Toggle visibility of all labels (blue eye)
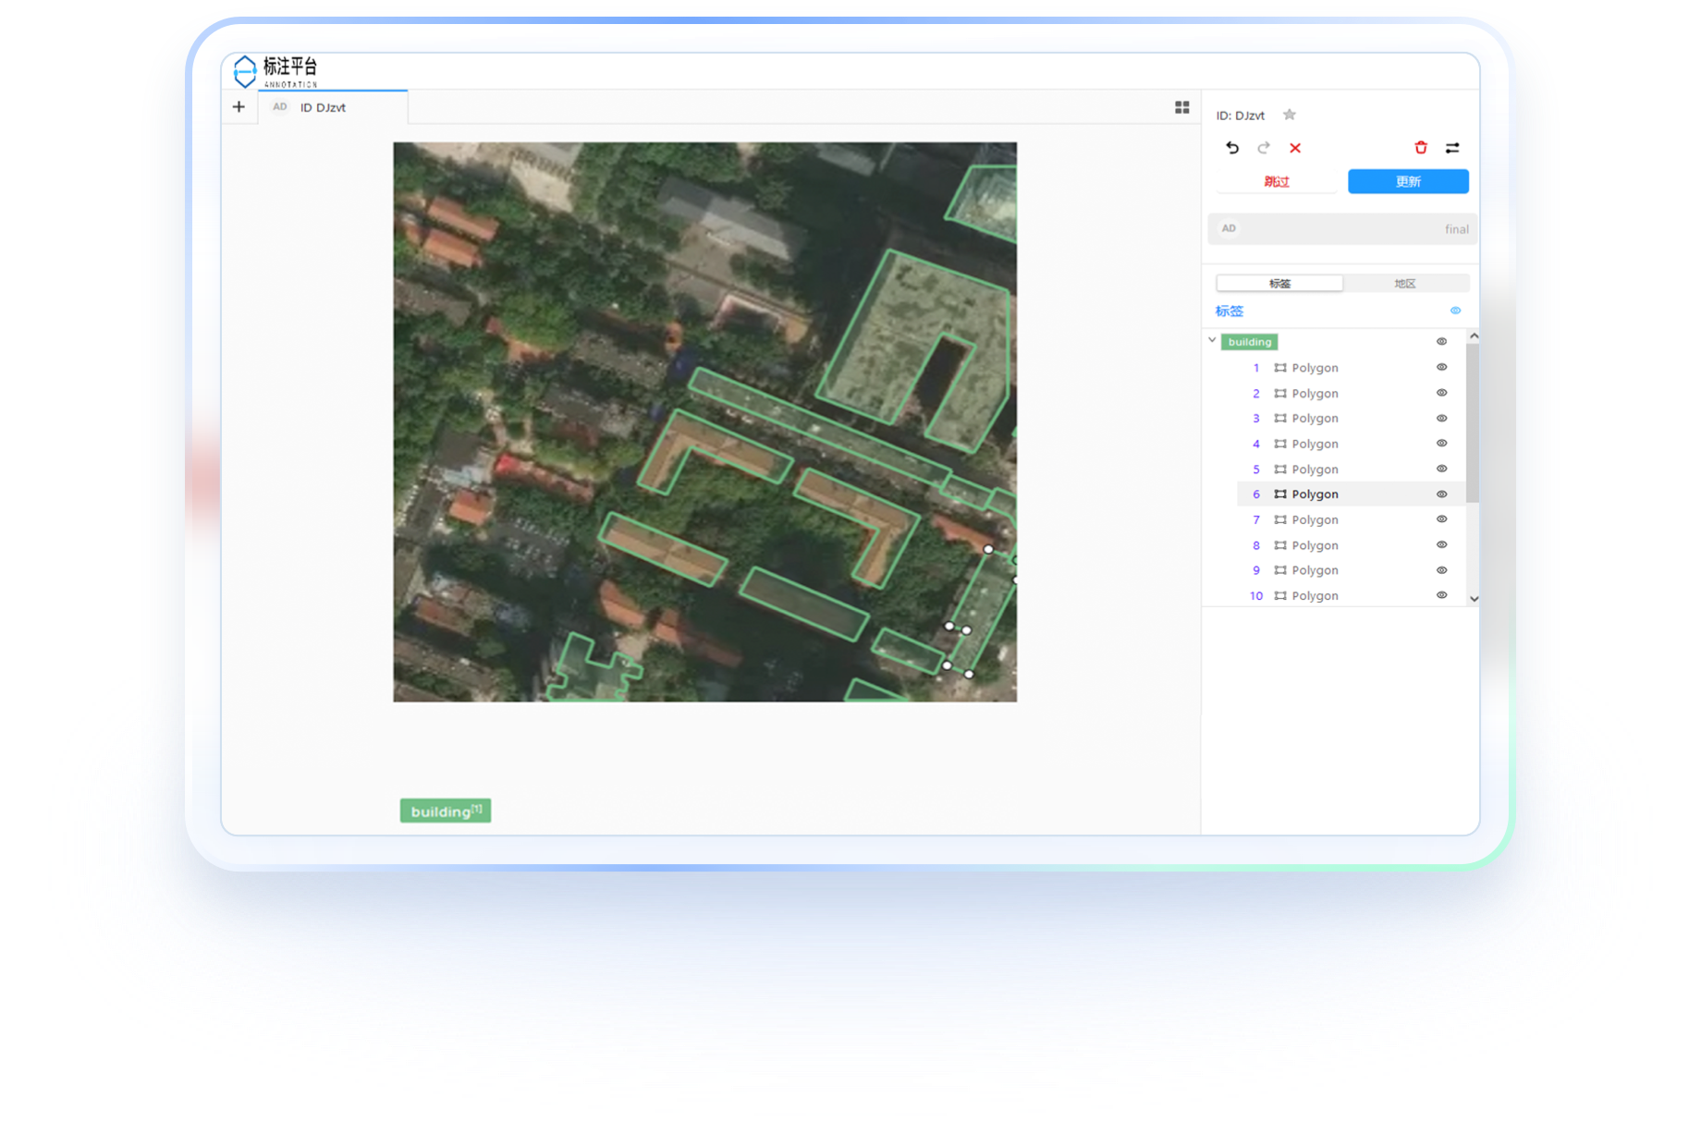This screenshot has height=1146, width=1701. click(1455, 311)
